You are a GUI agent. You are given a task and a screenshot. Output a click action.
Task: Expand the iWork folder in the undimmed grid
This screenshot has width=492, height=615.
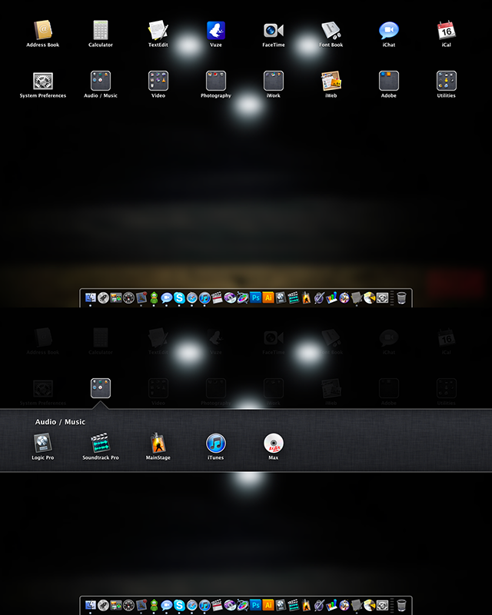274,81
